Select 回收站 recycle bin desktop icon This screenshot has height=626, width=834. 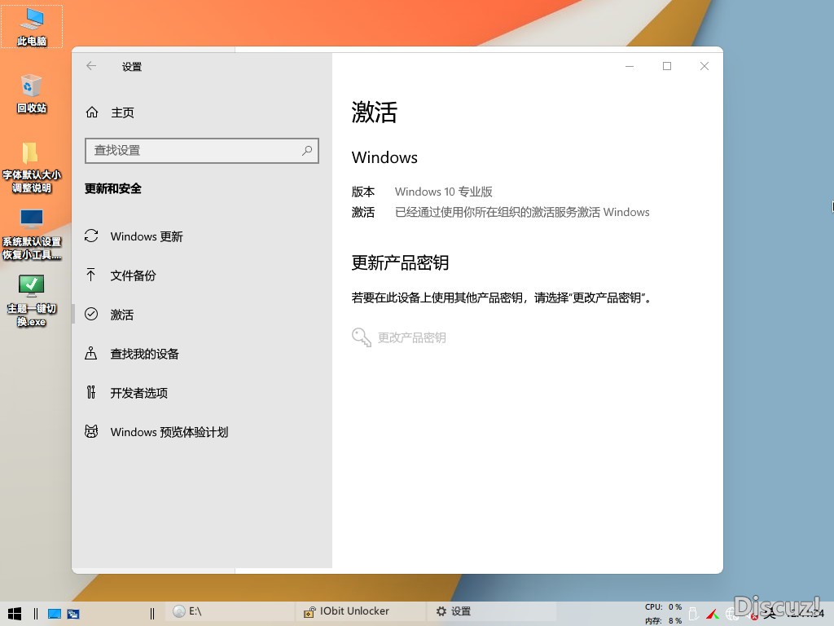click(x=32, y=94)
